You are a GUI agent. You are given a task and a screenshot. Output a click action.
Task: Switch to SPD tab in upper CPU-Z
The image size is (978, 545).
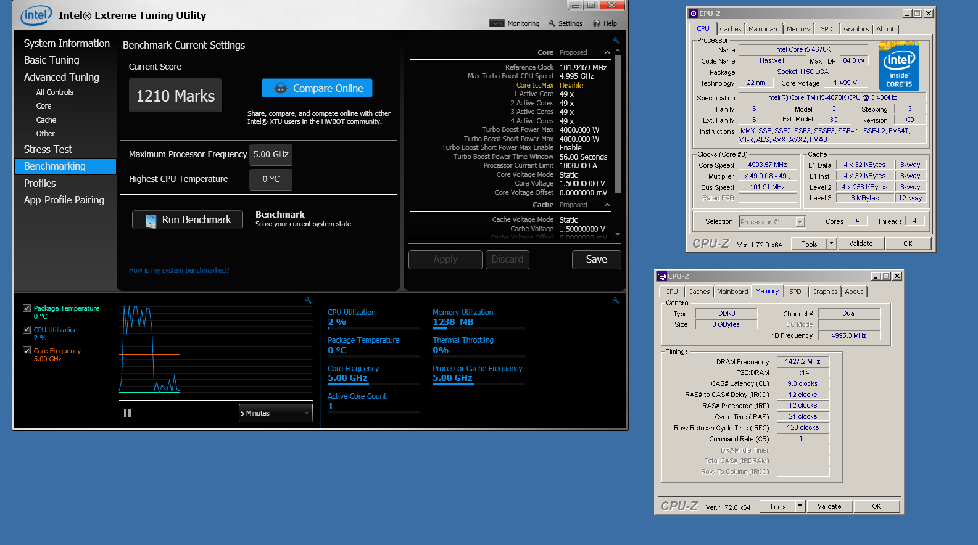(827, 29)
